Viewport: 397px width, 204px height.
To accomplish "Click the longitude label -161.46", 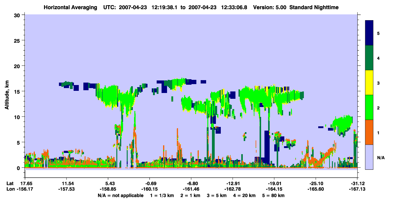I will (x=191, y=189).
